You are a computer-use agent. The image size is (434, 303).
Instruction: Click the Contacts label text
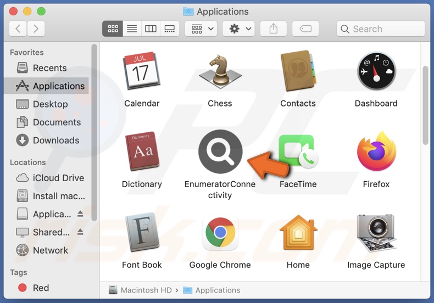click(x=298, y=103)
